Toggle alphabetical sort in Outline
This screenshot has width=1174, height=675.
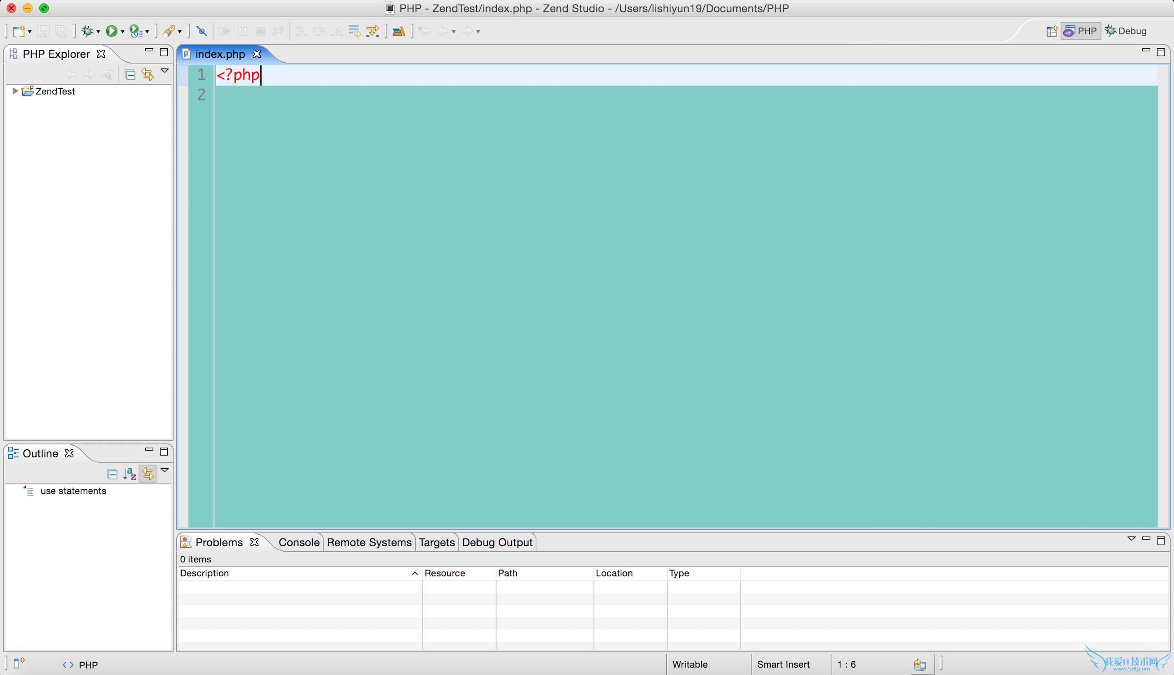[130, 473]
